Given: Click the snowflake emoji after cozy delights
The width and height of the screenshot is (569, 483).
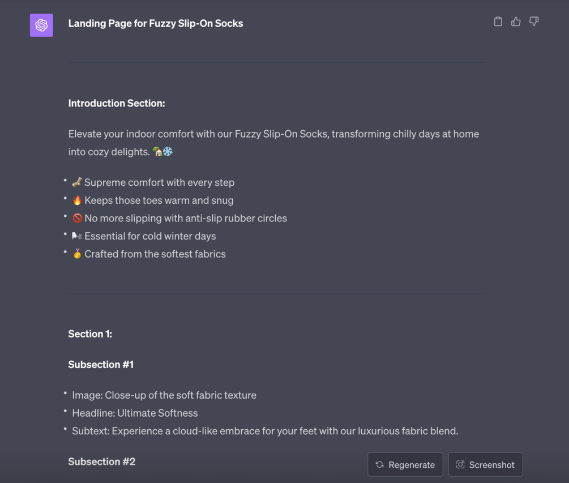Looking at the screenshot, I should tap(168, 152).
